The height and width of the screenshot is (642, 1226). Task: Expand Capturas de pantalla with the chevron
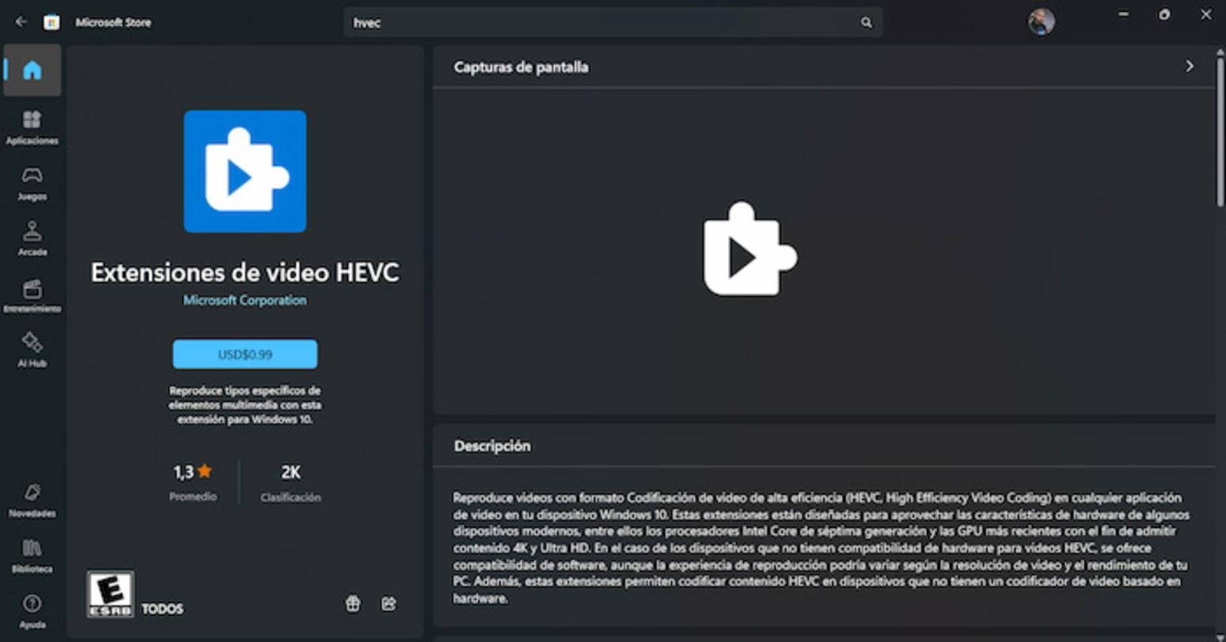click(1189, 67)
